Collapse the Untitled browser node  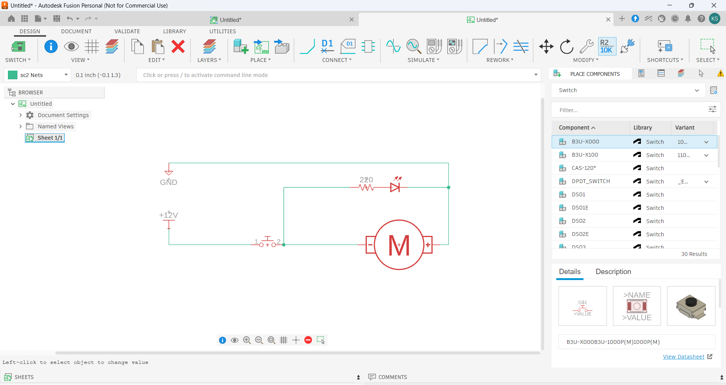pyautogui.click(x=13, y=104)
